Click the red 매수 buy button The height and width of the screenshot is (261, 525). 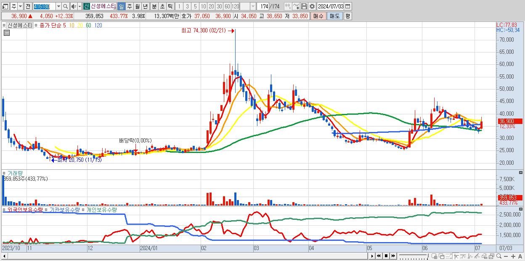pos(319,16)
